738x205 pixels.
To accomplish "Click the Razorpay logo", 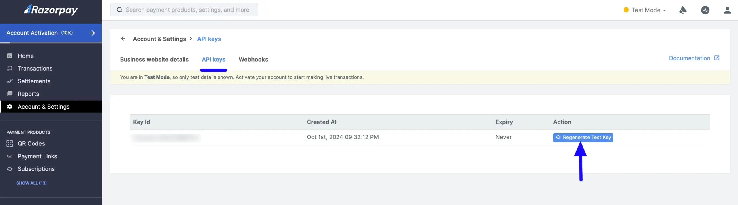I will point(51,10).
